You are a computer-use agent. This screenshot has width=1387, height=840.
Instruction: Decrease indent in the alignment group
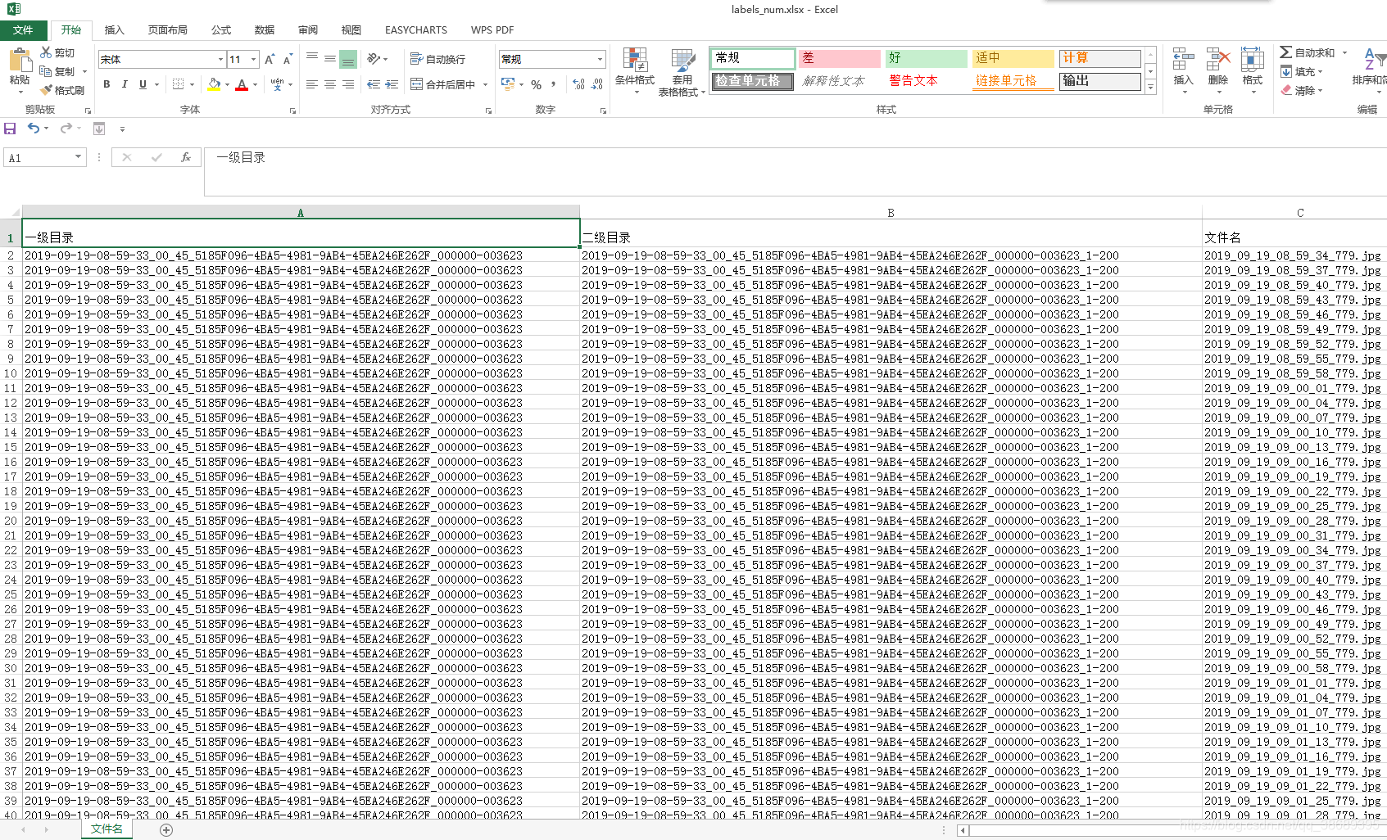(374, 84)
